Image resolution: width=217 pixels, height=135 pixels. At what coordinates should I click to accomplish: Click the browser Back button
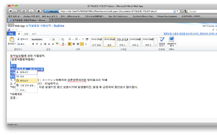[x=11, y=11]
